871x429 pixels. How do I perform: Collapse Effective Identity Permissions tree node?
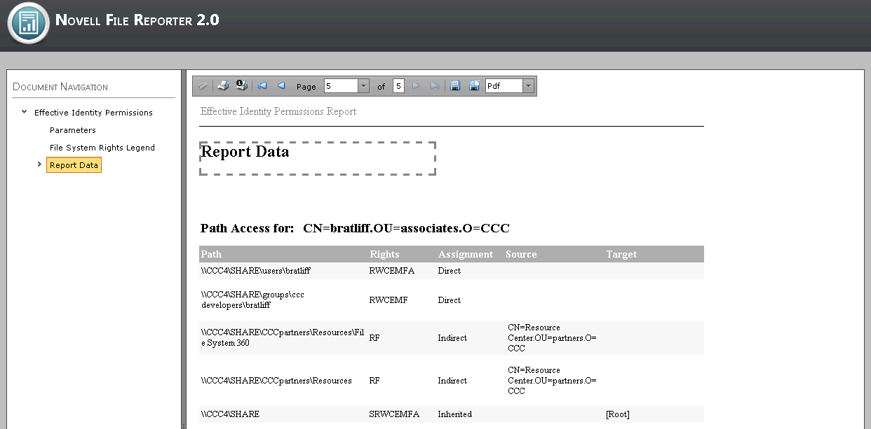point(25,112)
